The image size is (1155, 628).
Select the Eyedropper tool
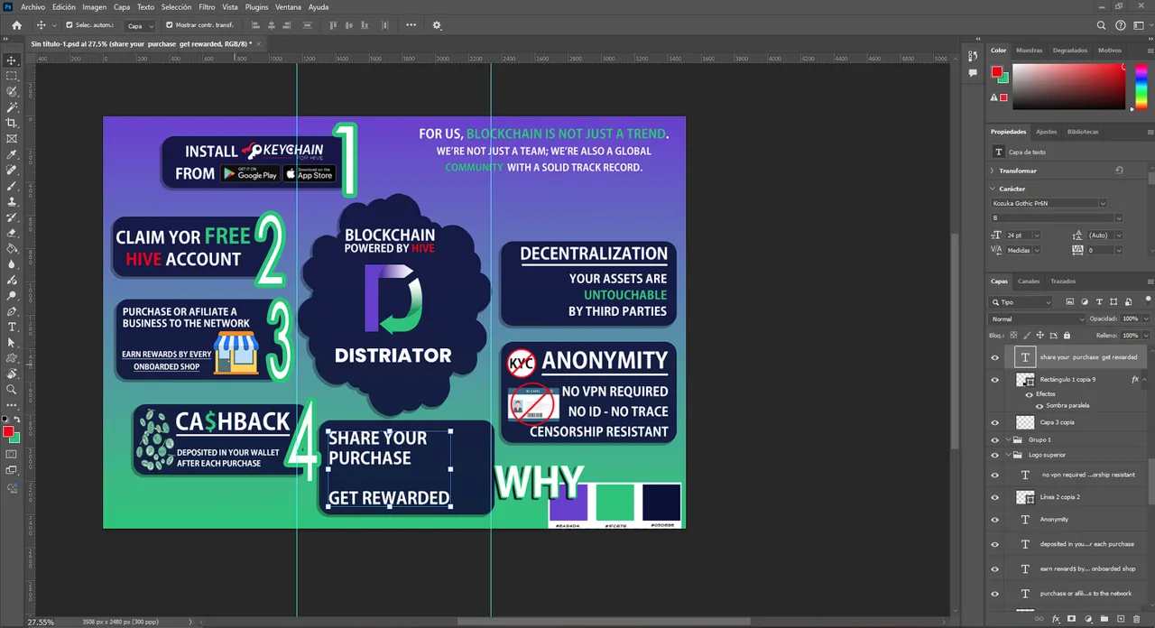(x=12, y=154)
